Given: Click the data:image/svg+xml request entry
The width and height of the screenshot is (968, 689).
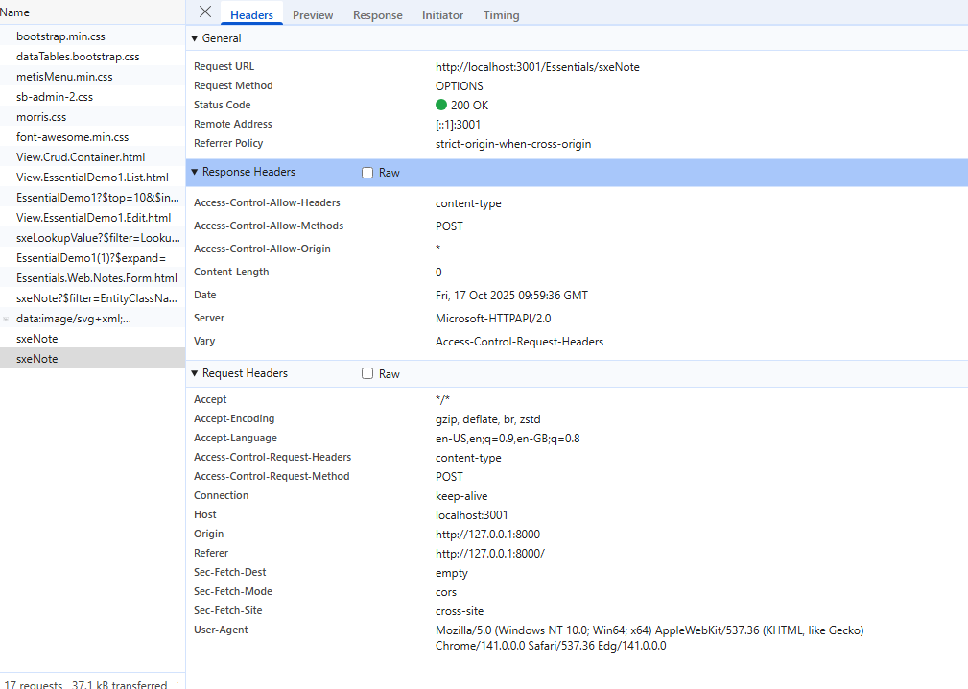Looking at the screenshot, I should click(74, 319).
